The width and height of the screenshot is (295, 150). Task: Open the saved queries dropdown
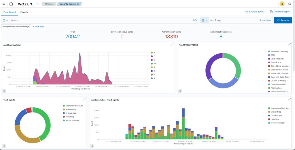click(6, 20)
